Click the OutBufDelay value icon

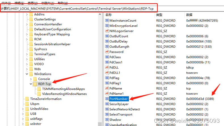107,41
